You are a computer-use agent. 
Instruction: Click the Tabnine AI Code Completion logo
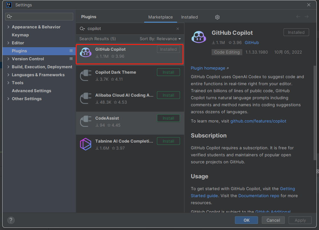(x=86, y=144)
